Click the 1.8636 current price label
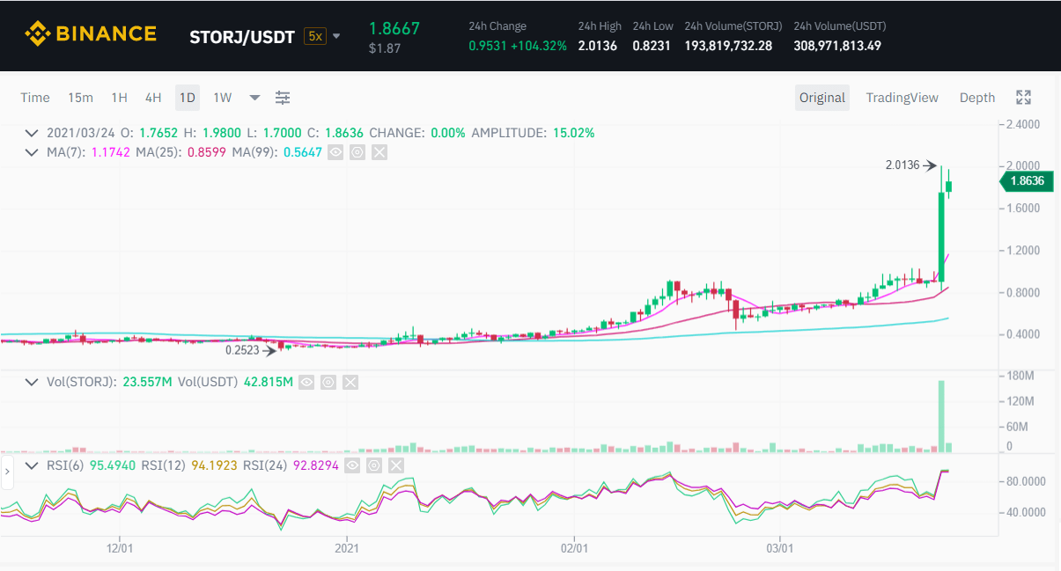Viewport: 1061px width, 571px height. click(1027, 181)
